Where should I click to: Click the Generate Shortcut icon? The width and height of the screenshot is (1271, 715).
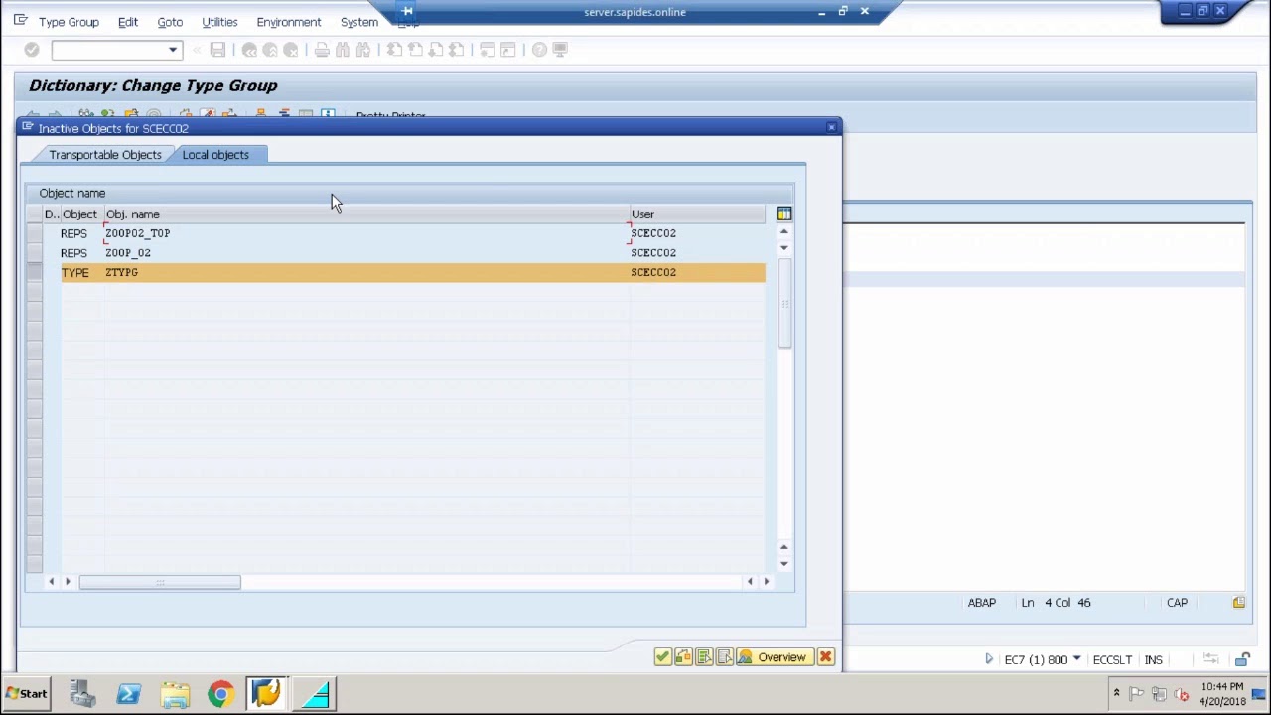click(x=508, y=50)
